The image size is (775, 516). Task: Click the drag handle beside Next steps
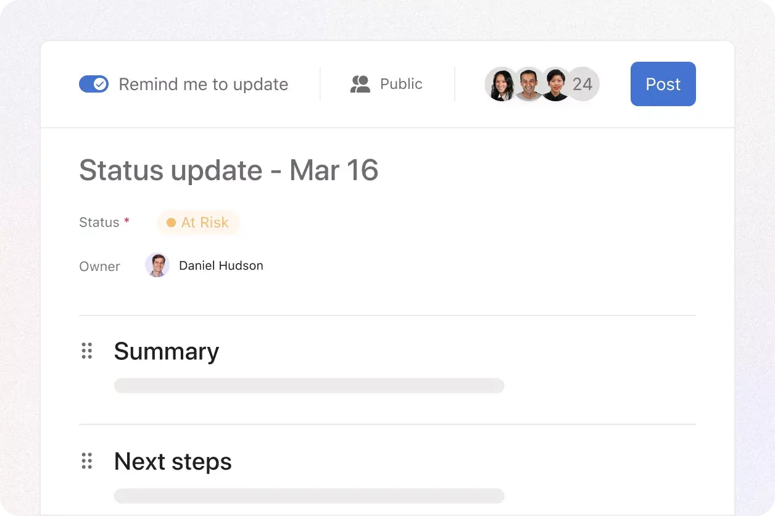(x=86, y=460)
